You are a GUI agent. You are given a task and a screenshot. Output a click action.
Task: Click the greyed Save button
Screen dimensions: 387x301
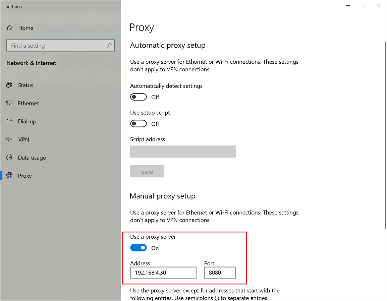147,171
